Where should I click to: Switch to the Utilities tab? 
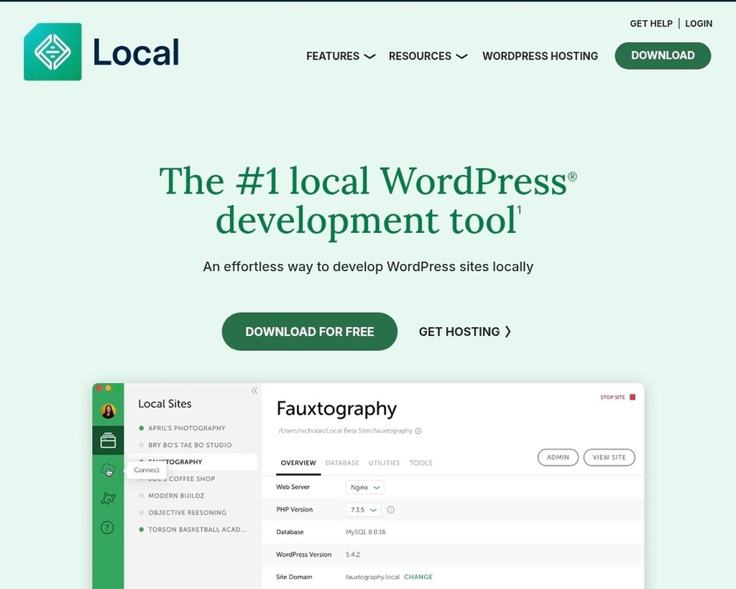pyautogui.click(x=384, y=463)
